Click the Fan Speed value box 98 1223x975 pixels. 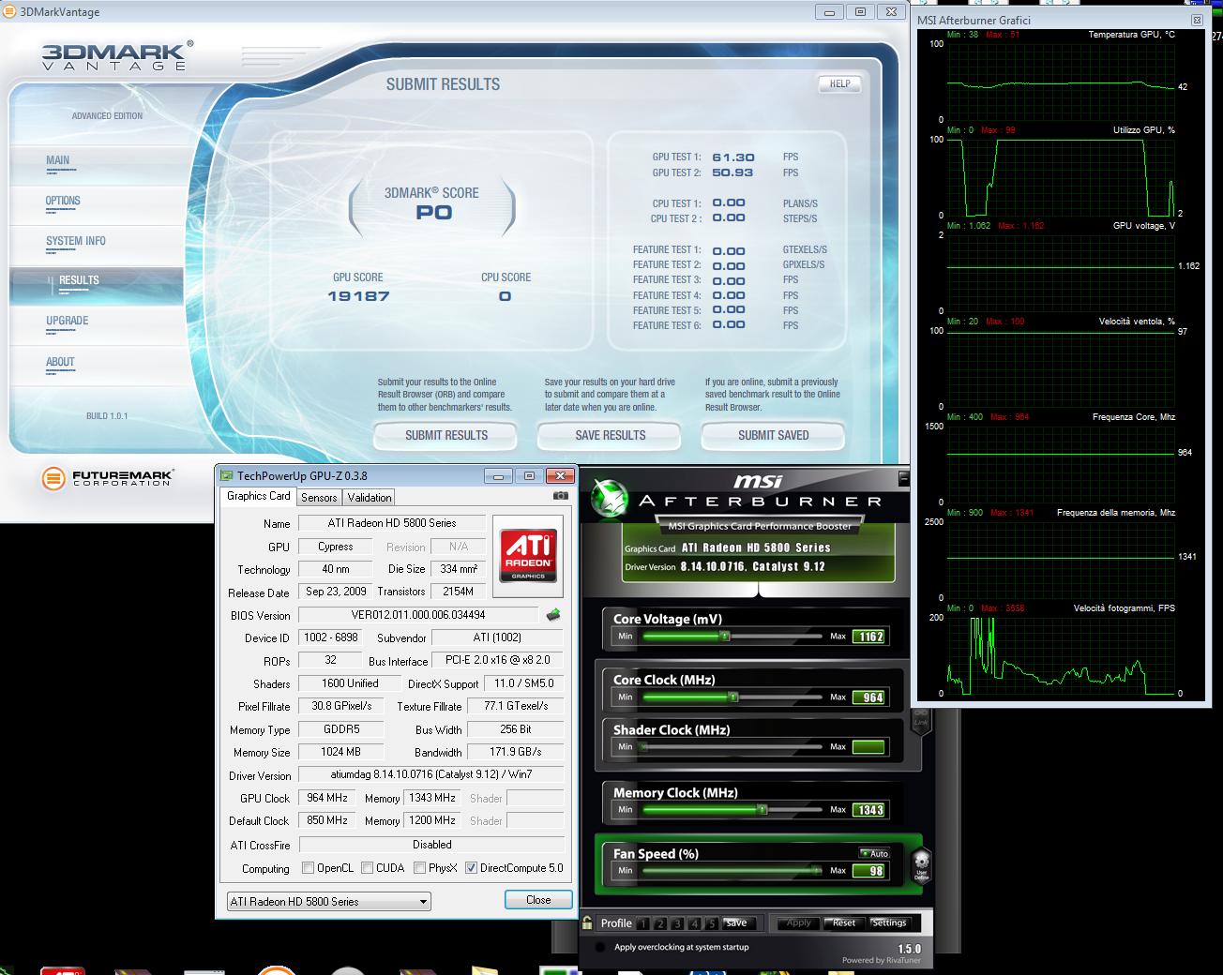[868, 871]
